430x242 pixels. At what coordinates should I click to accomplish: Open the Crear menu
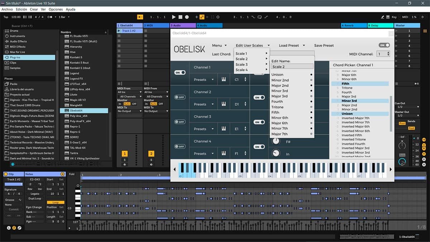coord(34,9)
